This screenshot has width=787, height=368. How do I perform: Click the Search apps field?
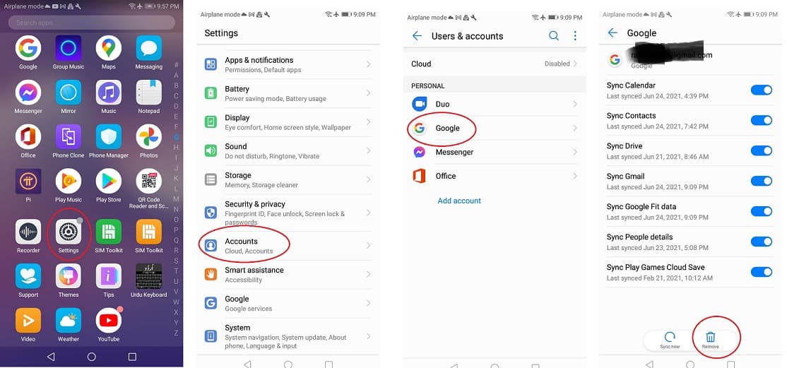(x=92, y=23)
